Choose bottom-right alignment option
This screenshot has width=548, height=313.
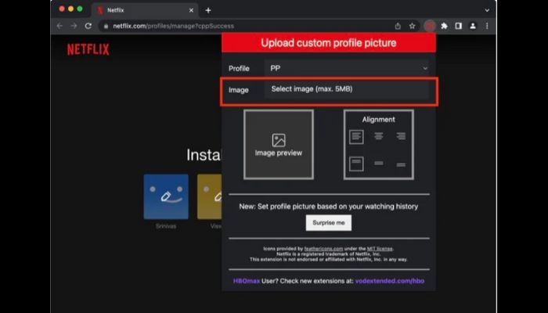(x=401, y=164)
